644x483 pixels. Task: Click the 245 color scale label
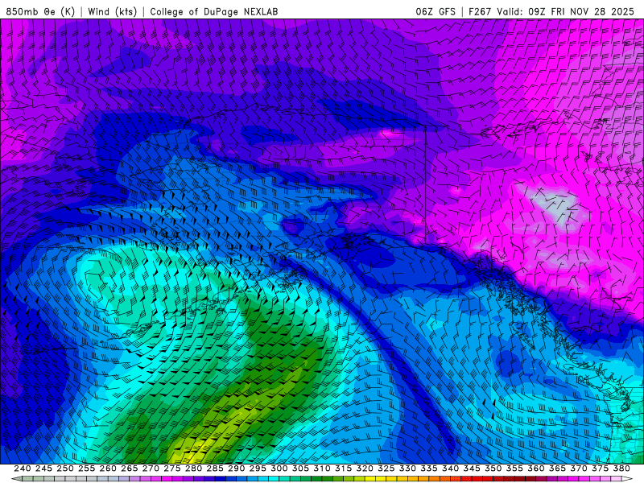43,469
